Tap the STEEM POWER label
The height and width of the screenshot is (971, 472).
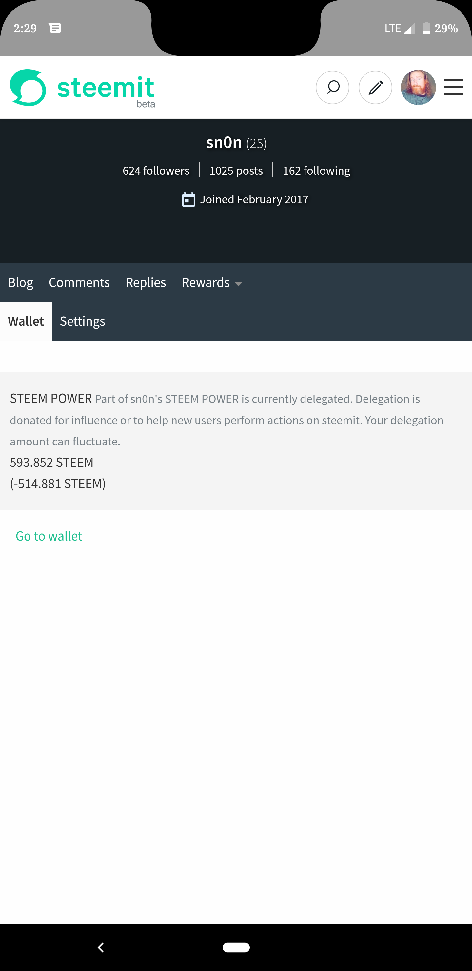(51, 399)
